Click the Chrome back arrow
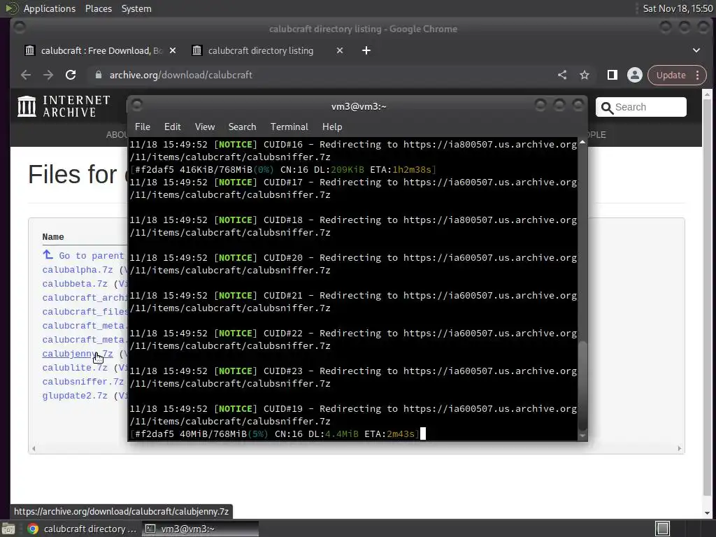 tap(26, 75)
